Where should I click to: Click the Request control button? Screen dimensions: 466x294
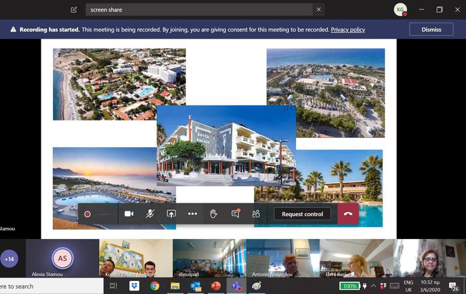tap(302, 214)
